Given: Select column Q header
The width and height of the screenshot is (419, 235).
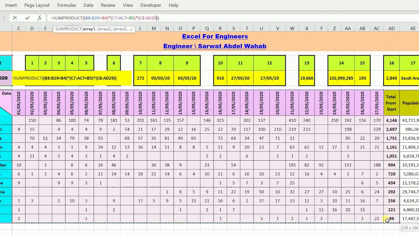Looking at the screenshot, I should point(207,28).
